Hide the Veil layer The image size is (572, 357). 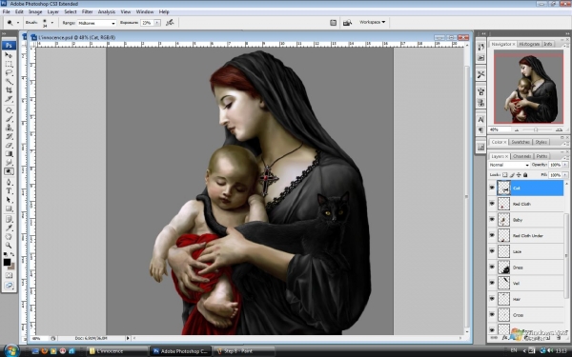(492, 283)
